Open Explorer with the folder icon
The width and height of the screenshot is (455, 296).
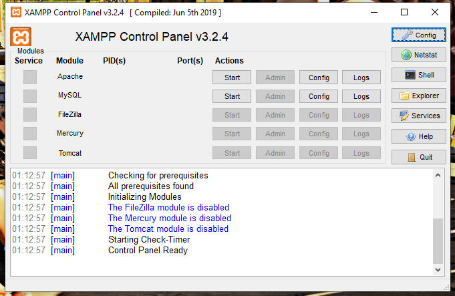coord(418,96)
